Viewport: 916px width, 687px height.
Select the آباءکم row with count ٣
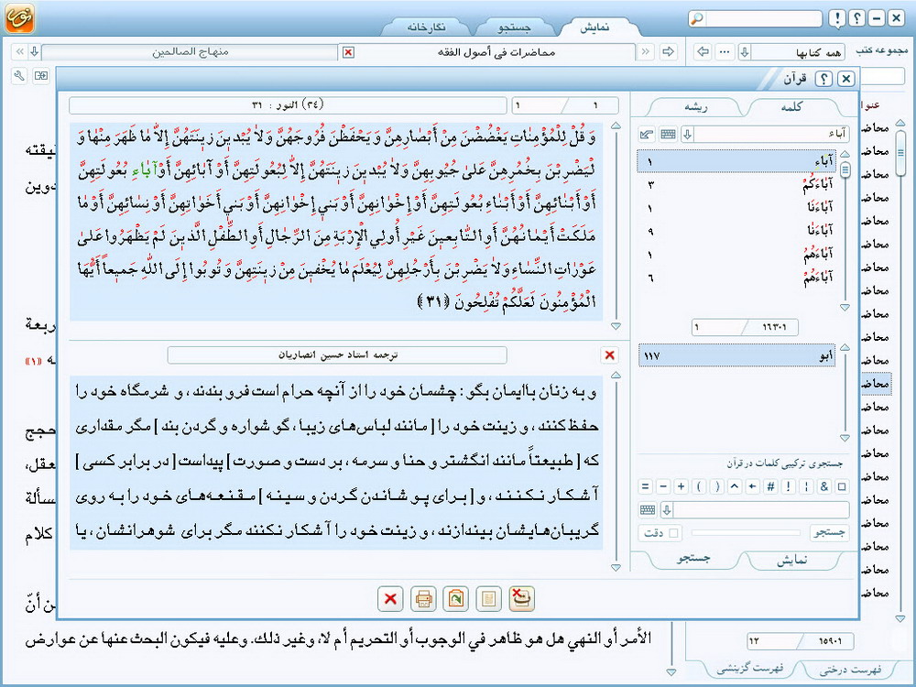point(736,185)
